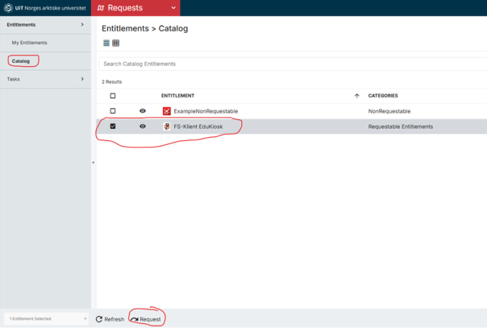
Task: Select Catalog in the sidebar
Action: coord(21,61)
